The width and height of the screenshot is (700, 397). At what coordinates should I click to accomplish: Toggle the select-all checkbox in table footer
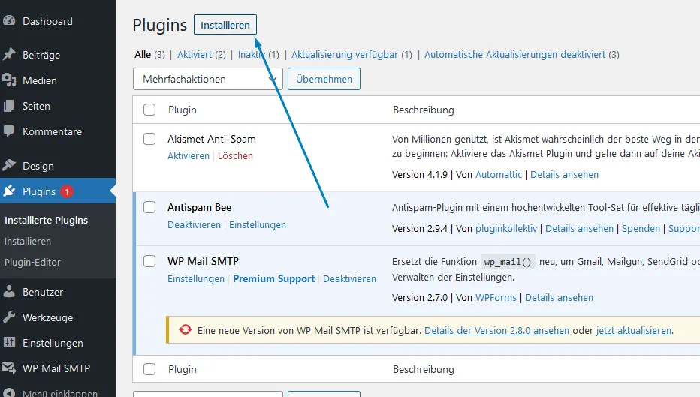tap(149, 369)
